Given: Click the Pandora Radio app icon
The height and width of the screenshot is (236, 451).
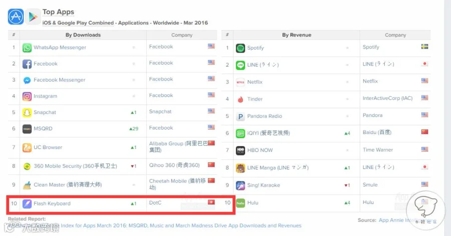Looking at the screenshot, I should tap(241, 116).
